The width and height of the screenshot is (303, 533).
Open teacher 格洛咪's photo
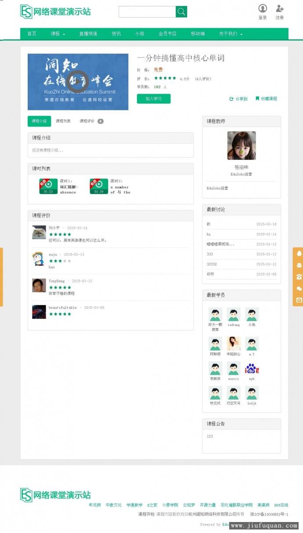point(242,145)
